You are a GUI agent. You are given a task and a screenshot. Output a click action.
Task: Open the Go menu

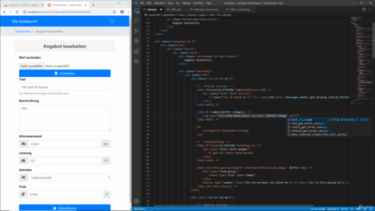click(x=178, y=3)
